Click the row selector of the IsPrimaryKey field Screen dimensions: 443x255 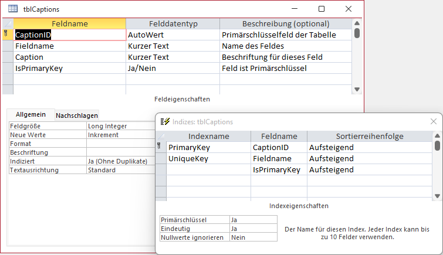pos(8,68)
